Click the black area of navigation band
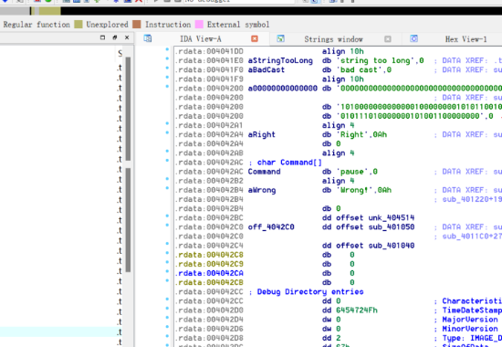Image resolution: width=502 pixels, height=347 pixels. [281, 11]
